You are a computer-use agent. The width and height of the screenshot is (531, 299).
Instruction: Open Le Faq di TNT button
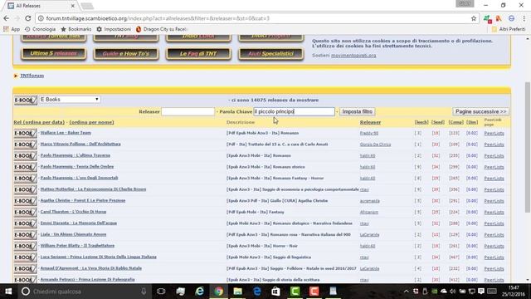coord(198,53)
